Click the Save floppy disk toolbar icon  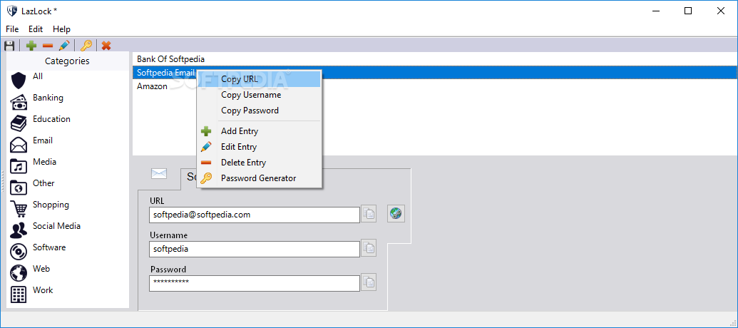pyautogui.click(x=9, y=46)
